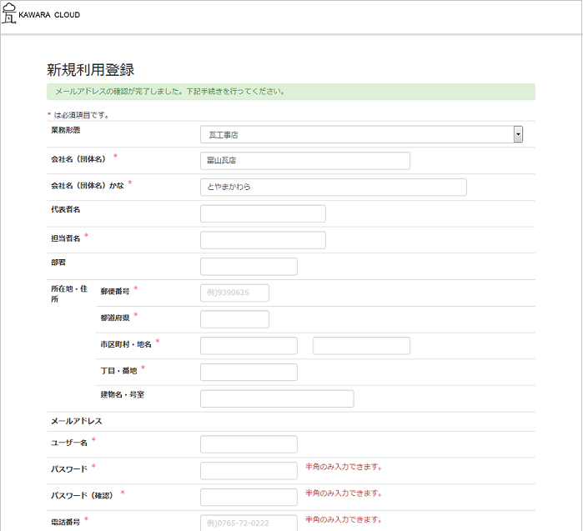Click into the 担当者名 input field

(x=263, y=240)
